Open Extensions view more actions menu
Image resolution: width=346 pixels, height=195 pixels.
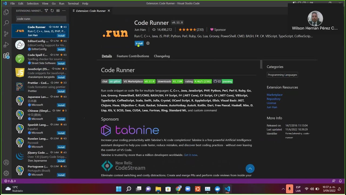64,11
